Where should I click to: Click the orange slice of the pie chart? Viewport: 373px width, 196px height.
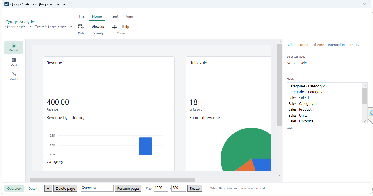246,166
